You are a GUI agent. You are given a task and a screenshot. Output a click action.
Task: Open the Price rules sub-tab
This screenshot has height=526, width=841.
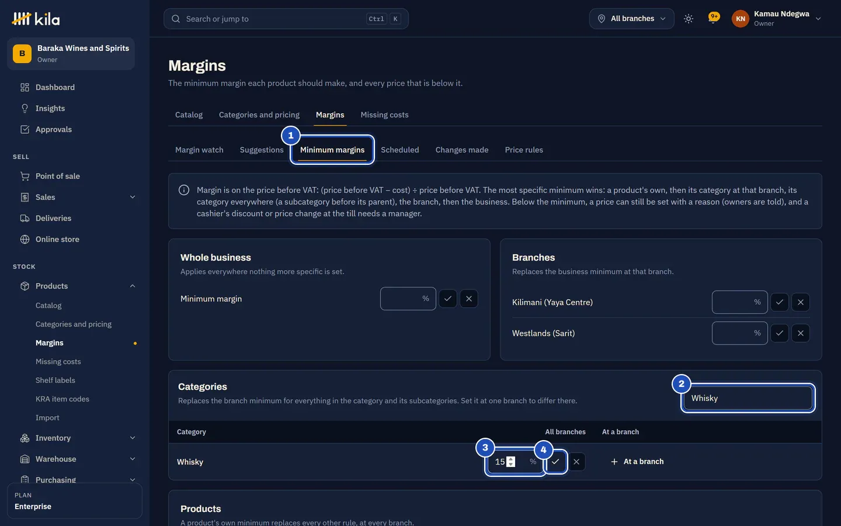524,150
